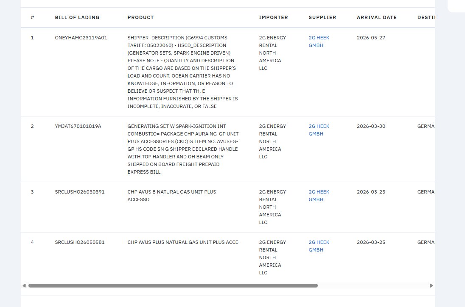The height and width of the screenshot is (307, 465).
Task: Click importer 2G ENERGY RENTAL in row 4
Action: pos(272,257)
